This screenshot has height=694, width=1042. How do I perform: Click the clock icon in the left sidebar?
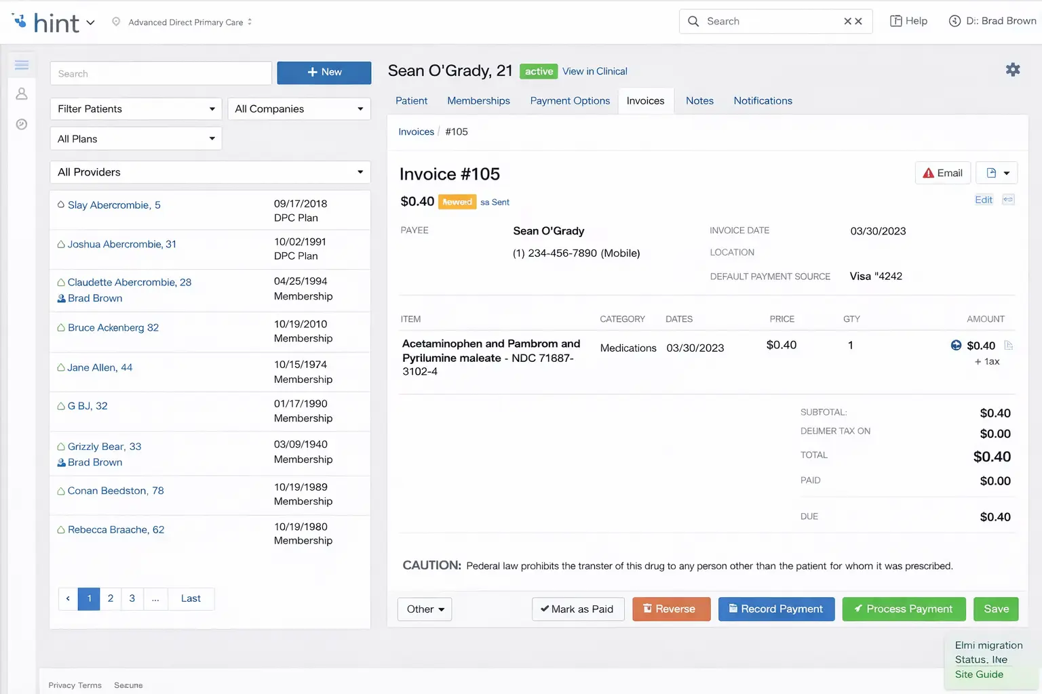pyautogui.click(x=21, y=124)
